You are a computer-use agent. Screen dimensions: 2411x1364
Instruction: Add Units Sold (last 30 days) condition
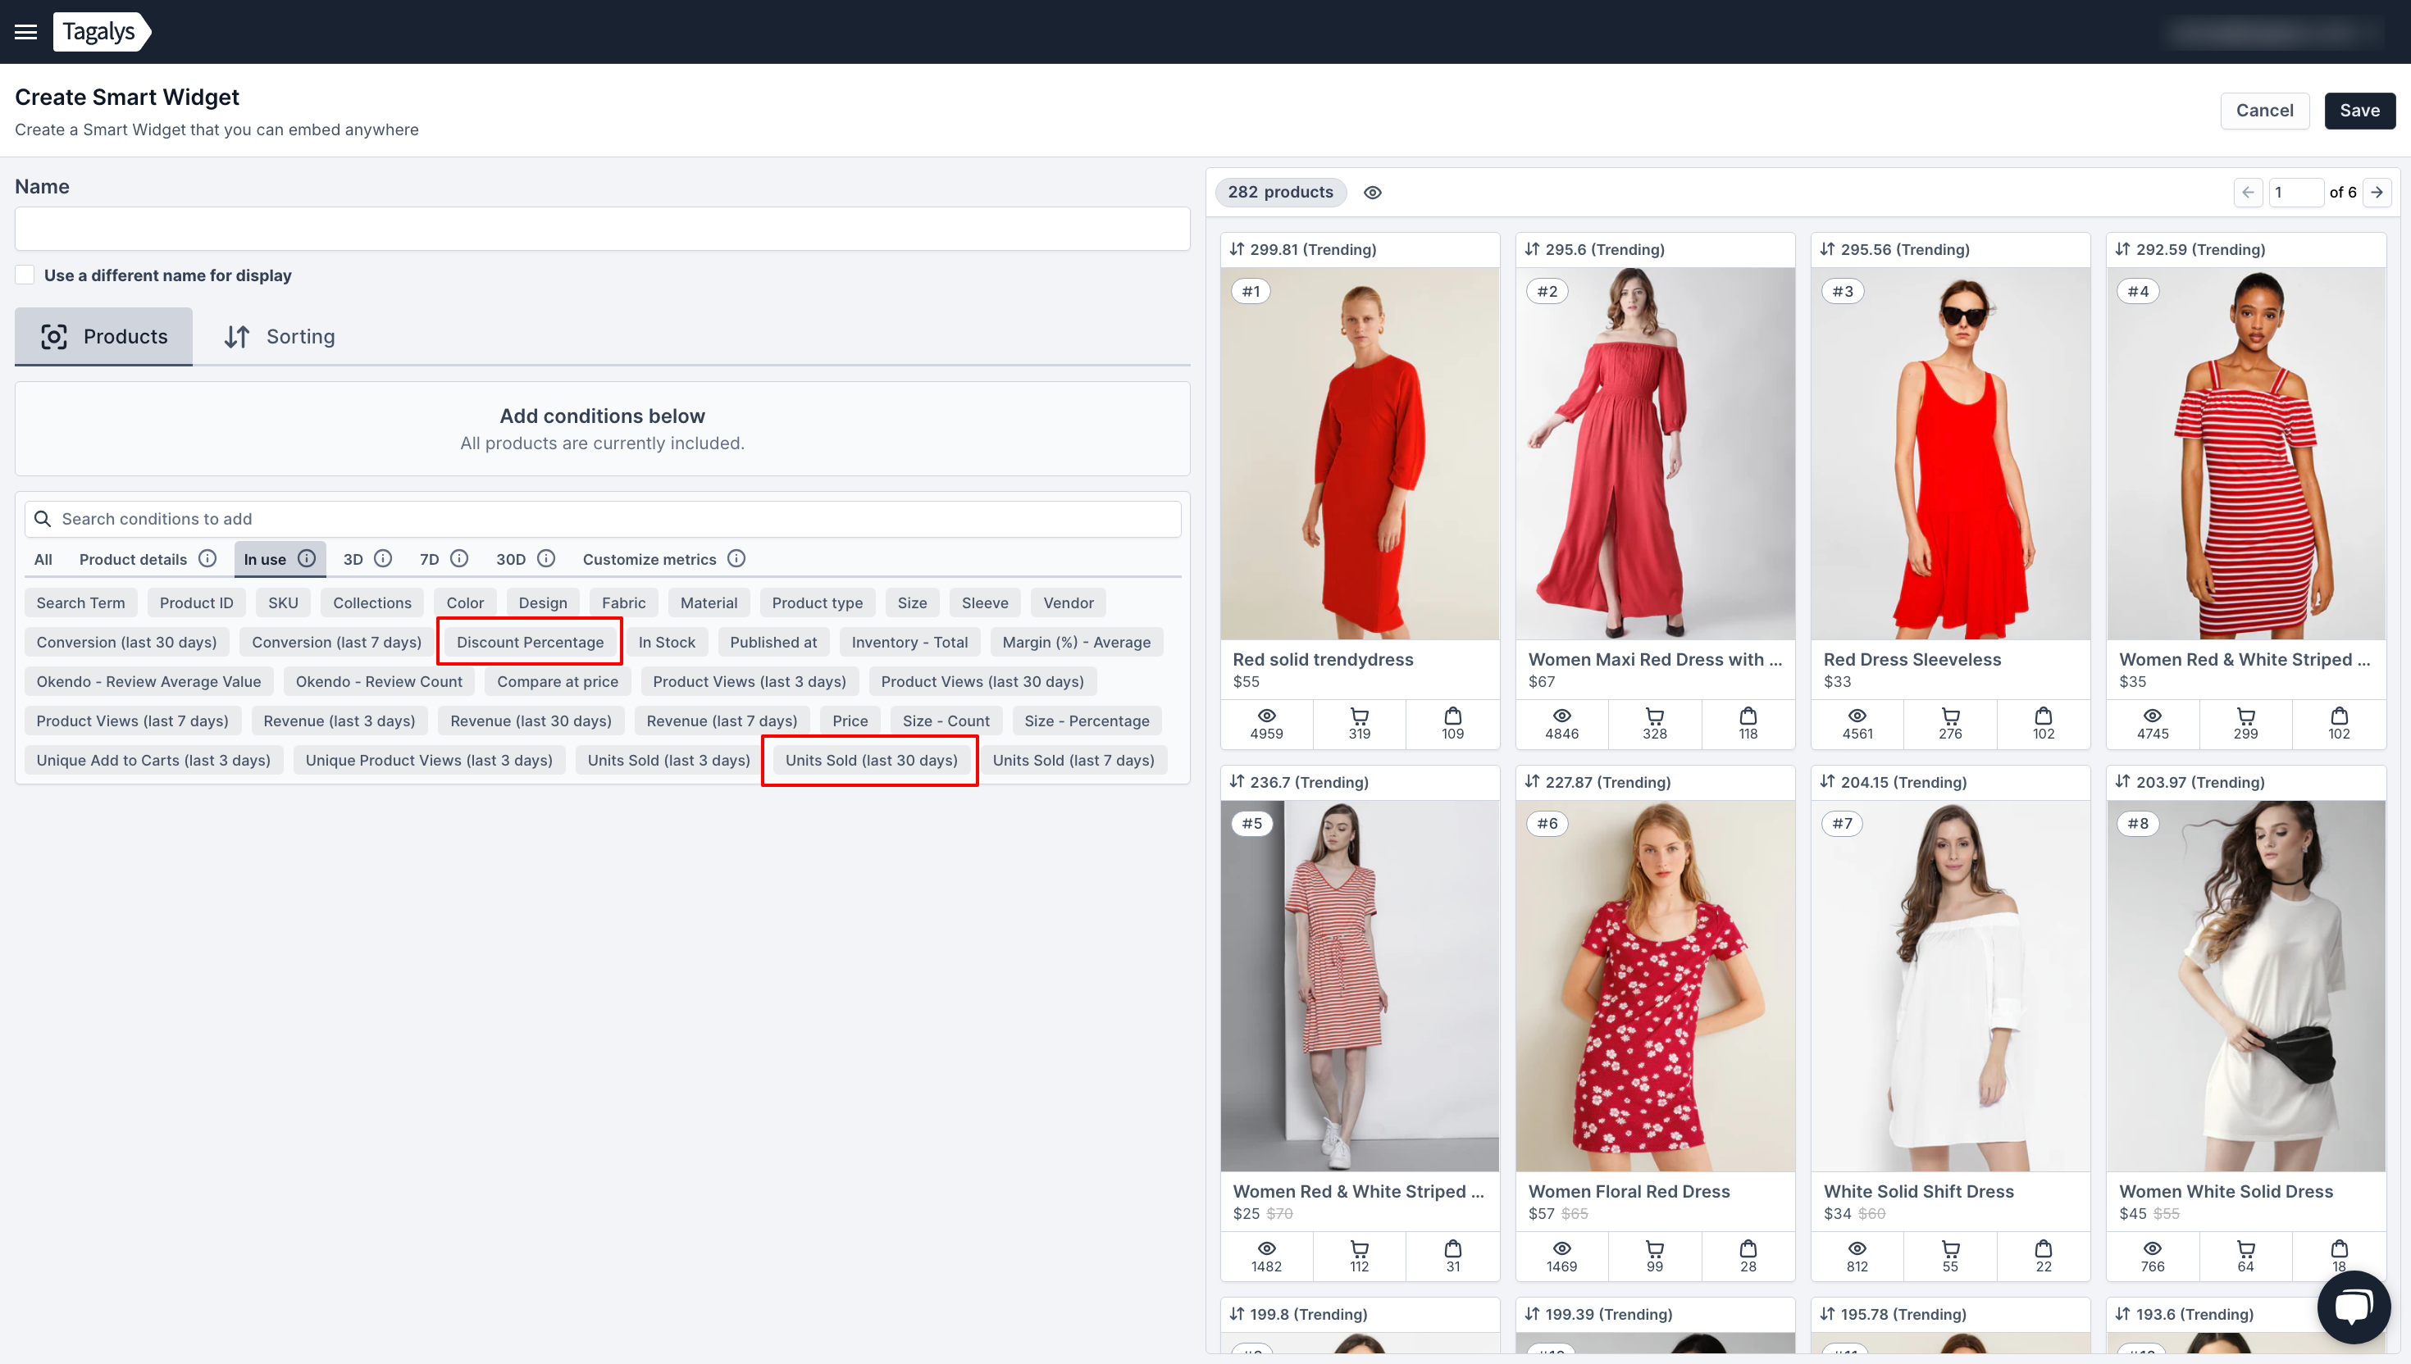[872, 760]
